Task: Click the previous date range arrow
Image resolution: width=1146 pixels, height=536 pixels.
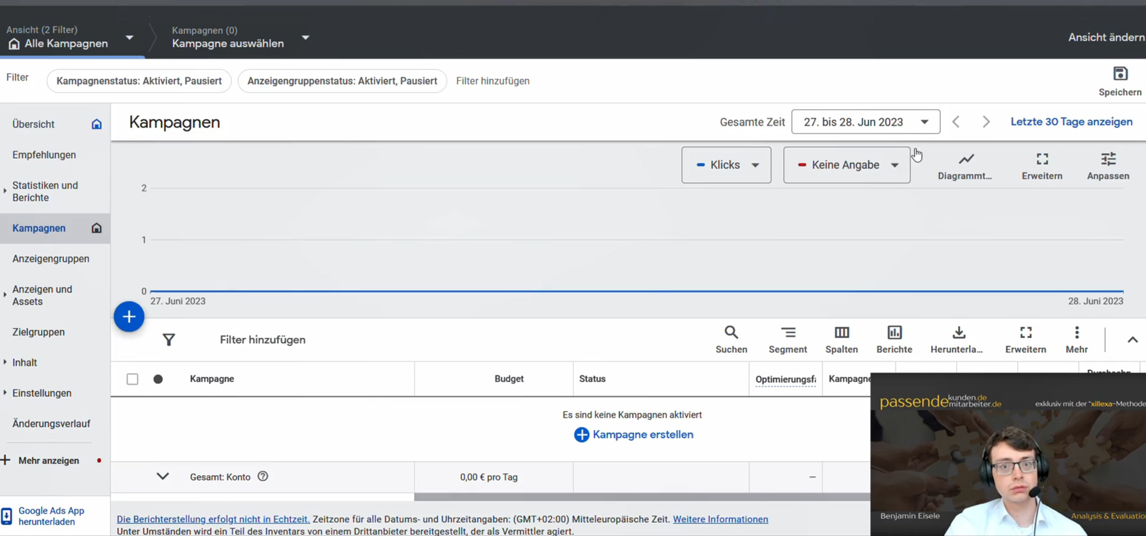Action: coord(956,122)
